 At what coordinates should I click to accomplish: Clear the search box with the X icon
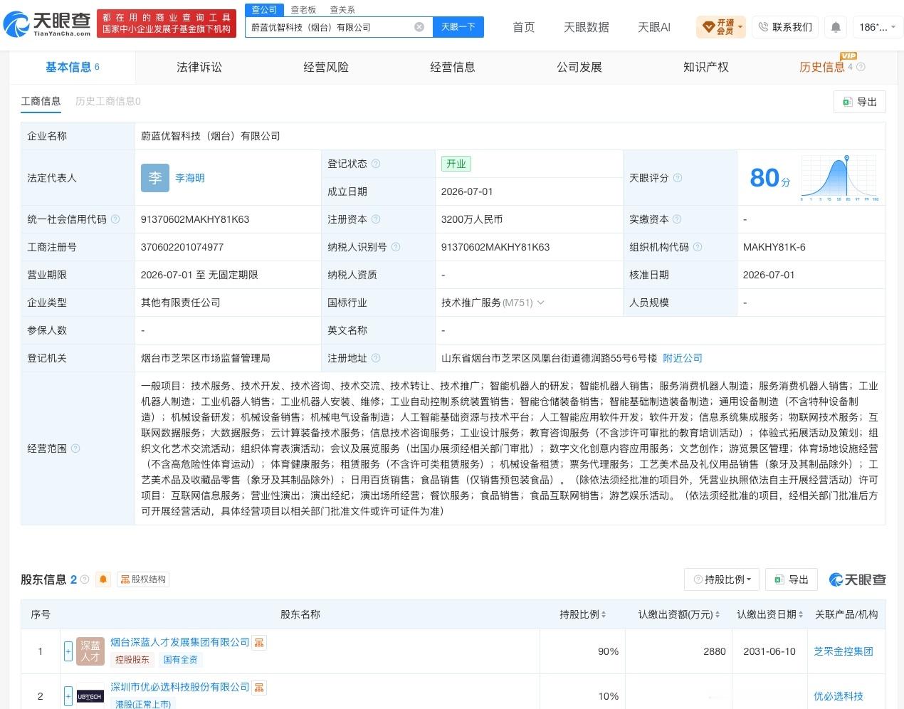[x=419, y=27]
